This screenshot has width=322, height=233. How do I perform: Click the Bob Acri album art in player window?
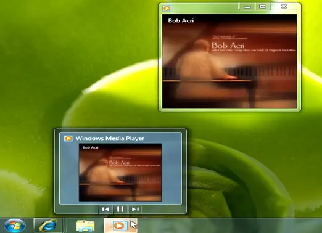pos(229,61)
